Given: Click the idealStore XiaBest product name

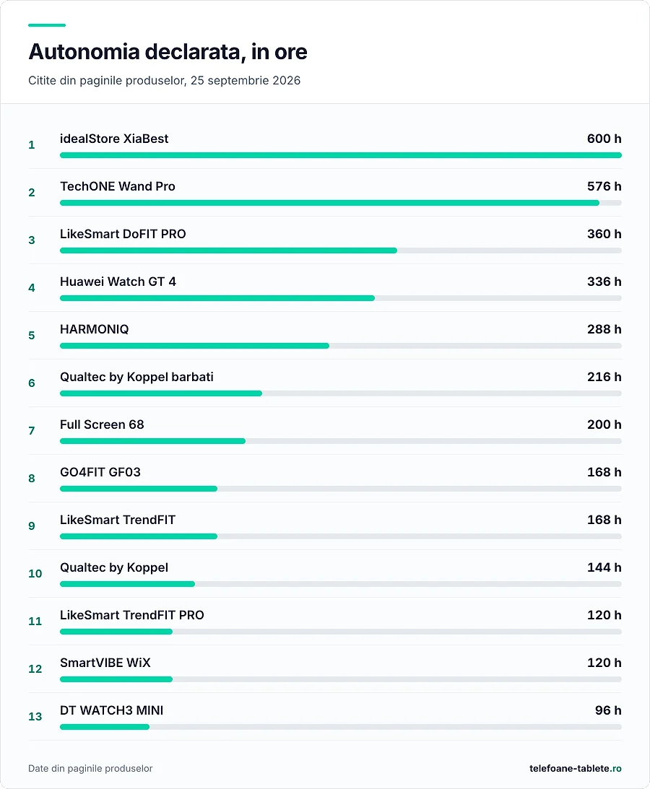Looking at the screenshot, I should point(114,139).
